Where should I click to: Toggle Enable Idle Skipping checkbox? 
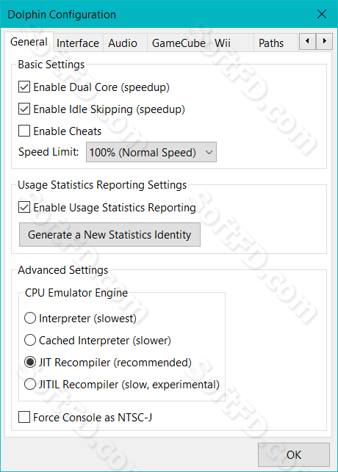click(x=24, y=109)
